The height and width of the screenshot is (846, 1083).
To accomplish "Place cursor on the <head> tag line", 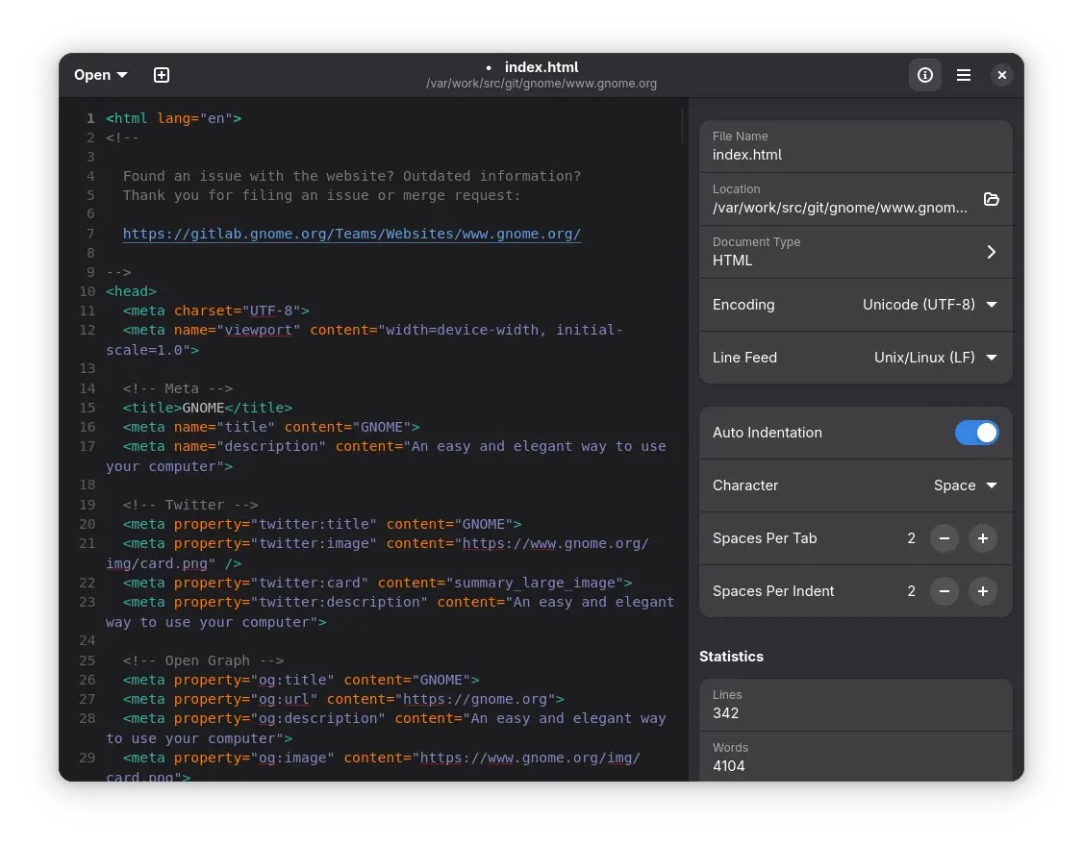I will point(131,291).
